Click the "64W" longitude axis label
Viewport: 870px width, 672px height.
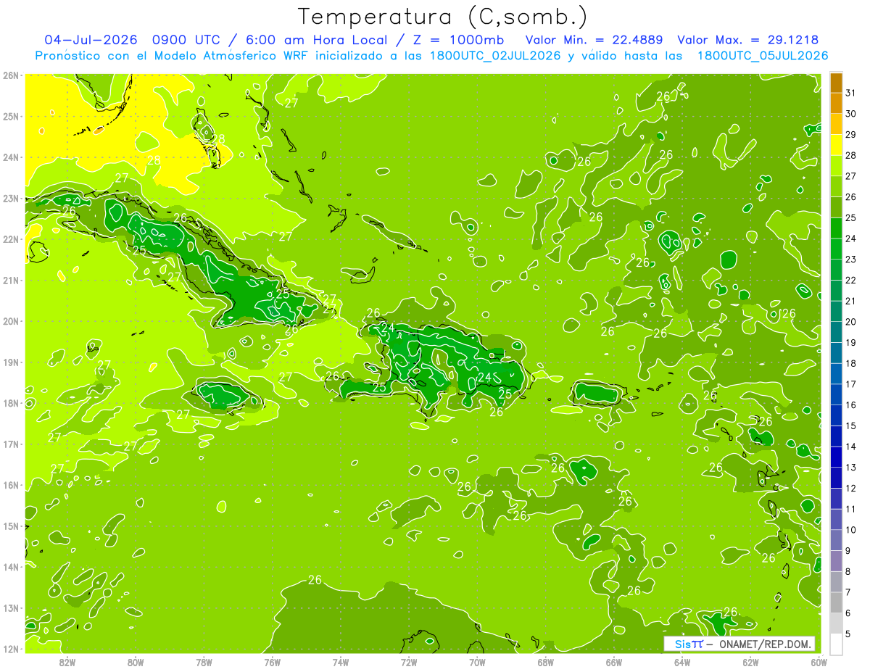click(682, 663)
